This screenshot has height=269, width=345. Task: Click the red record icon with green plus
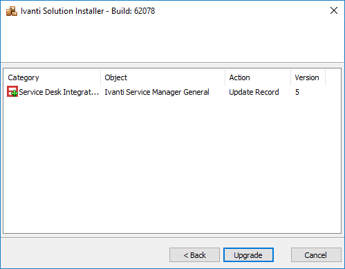pyautogui.click(x=12, y=91)
